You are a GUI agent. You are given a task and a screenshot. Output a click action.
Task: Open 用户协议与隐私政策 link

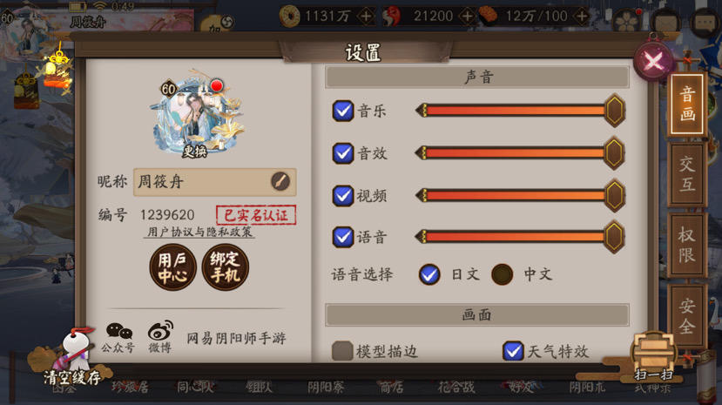pos(199,232)
